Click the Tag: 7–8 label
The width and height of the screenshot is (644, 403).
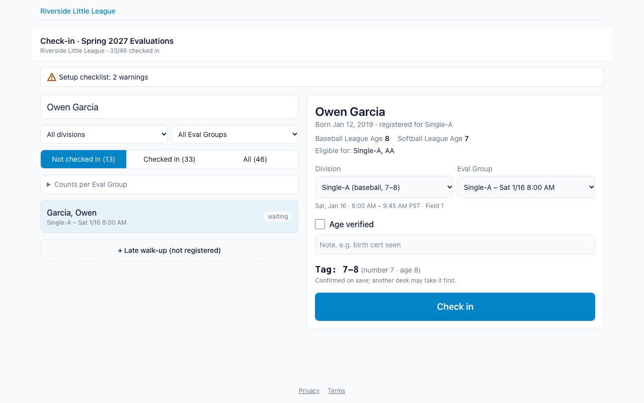(337, 270)
